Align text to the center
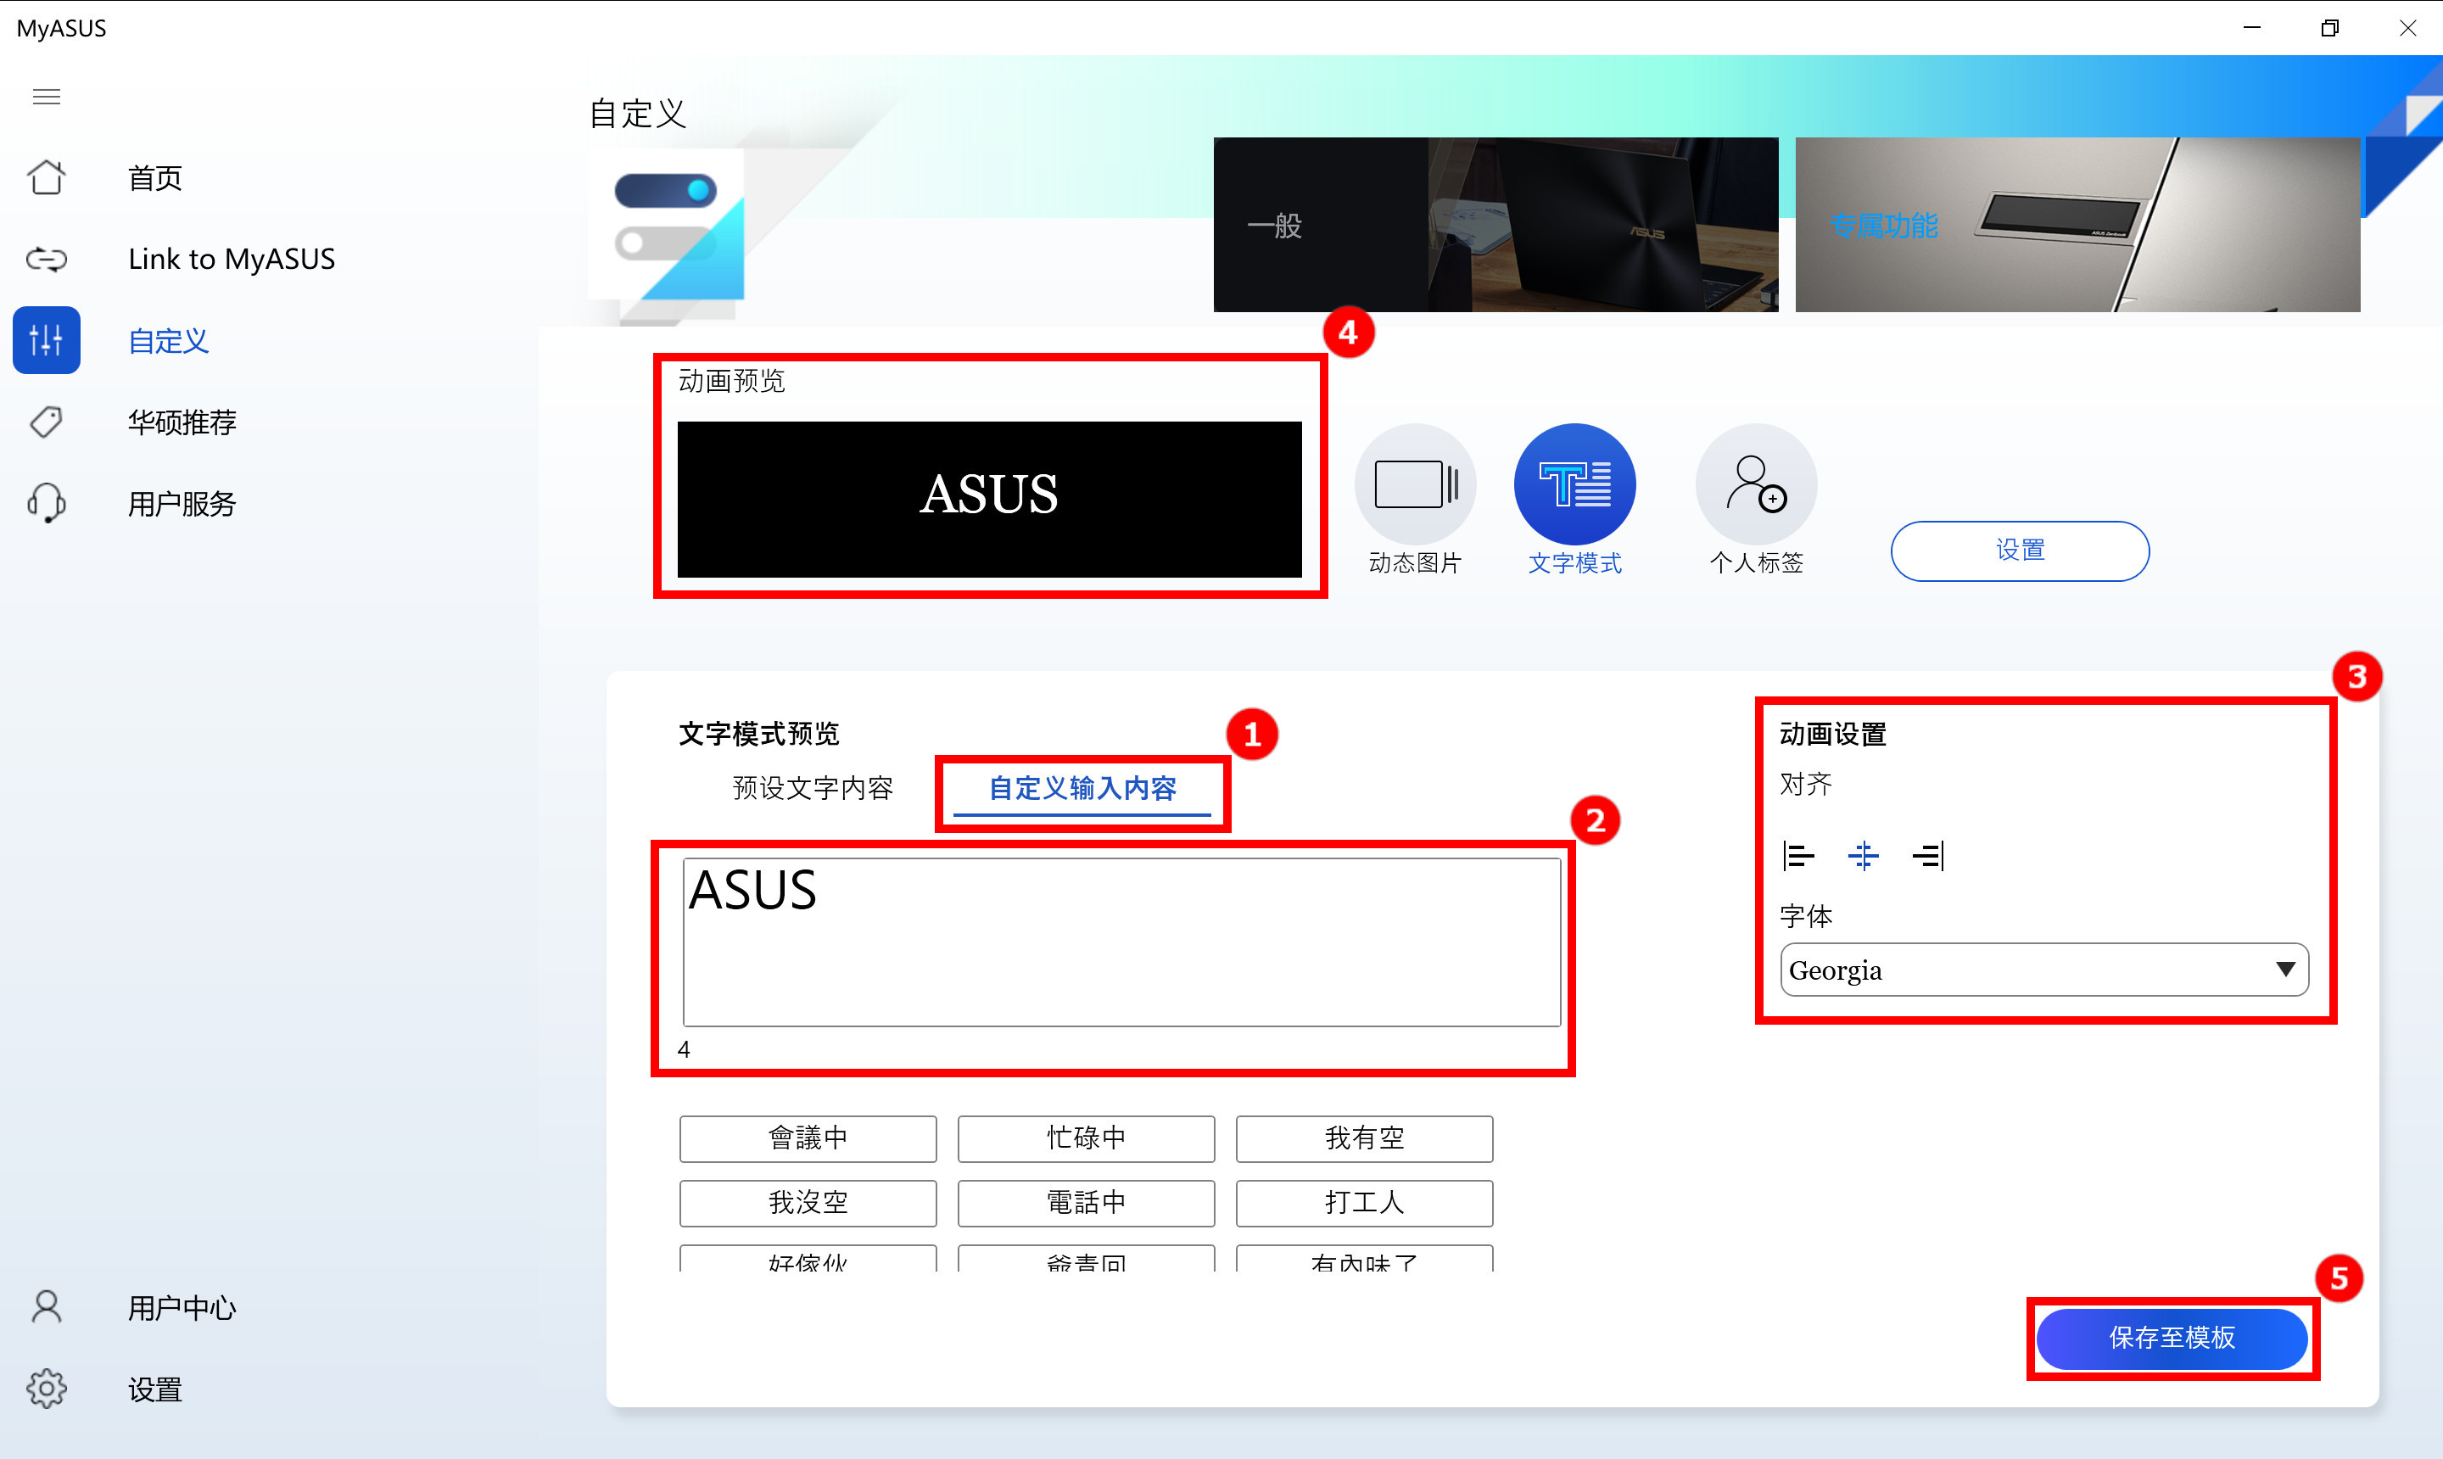Image resolution: width=2443 pixels, height=1459 pixels. [x=1863, y=857]
